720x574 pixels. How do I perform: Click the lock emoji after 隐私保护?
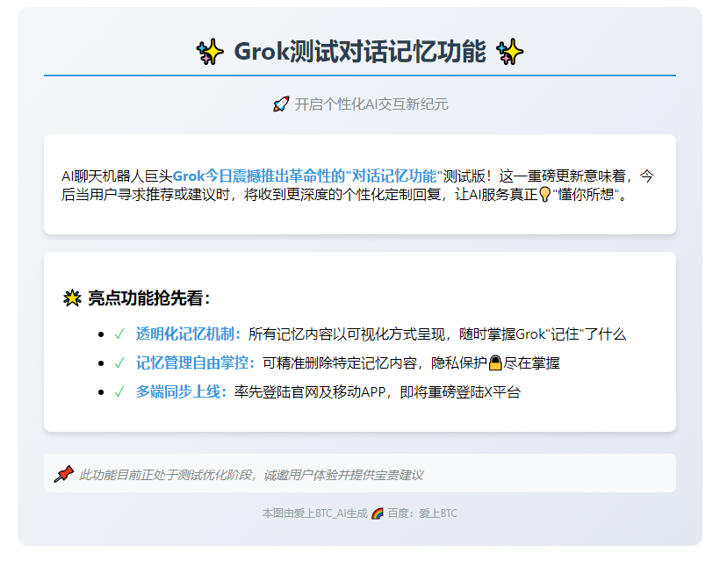tap(495, 362)
